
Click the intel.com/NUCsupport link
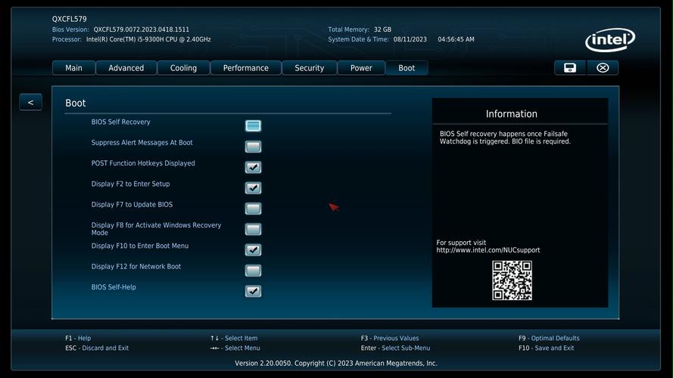[488, 250]
